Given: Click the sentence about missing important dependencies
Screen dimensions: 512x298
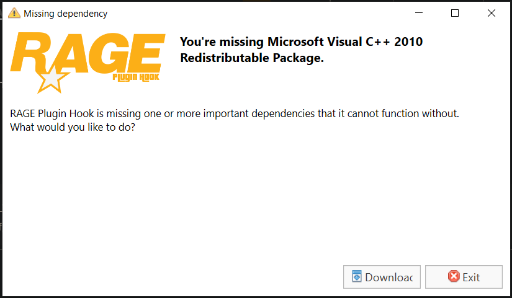Looking at the screenshot, I should (235, 114).
